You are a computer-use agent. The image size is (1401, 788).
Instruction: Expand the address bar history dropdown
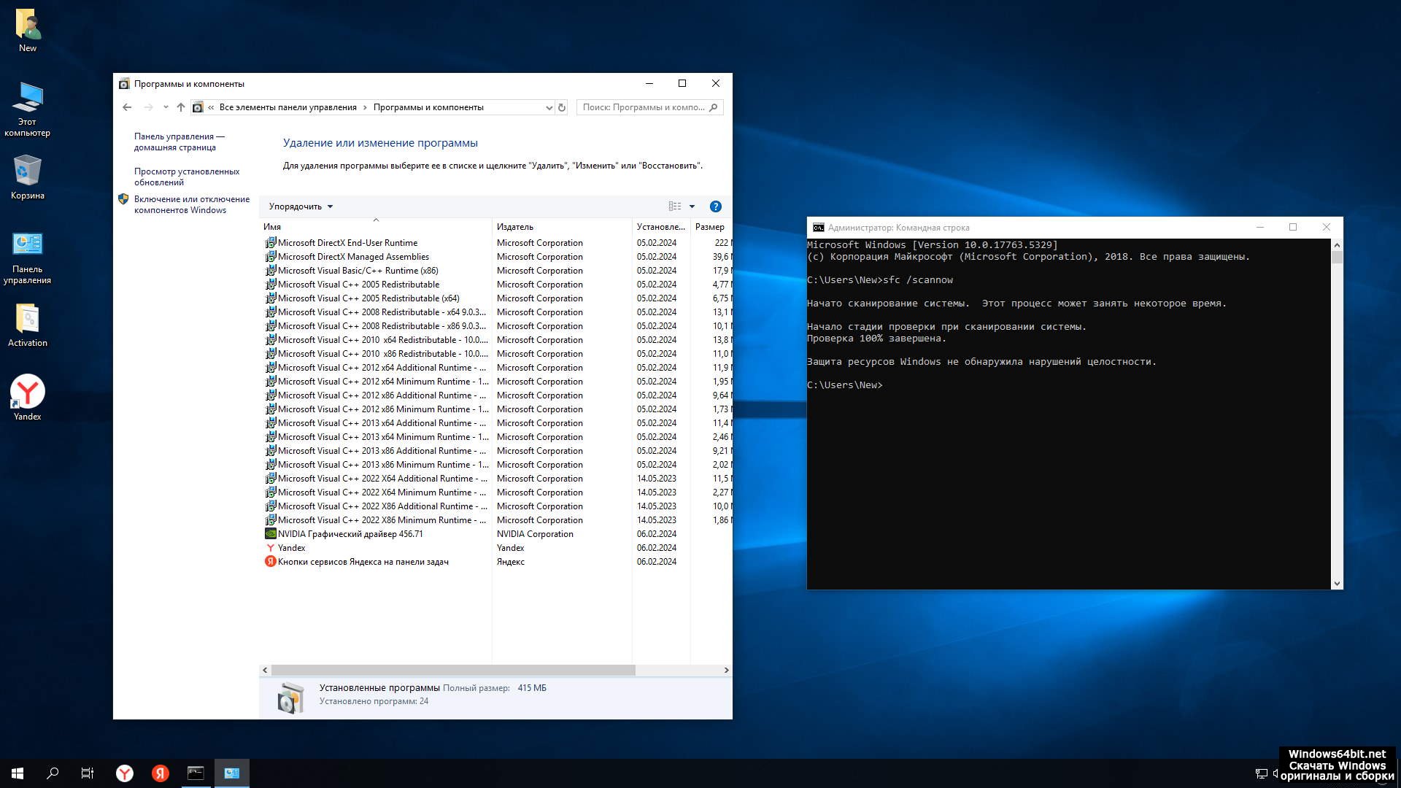pos(549,107)
